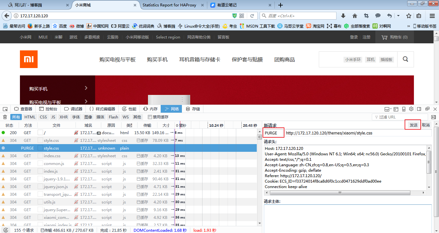
Task: Clear network requests with the trash icon
Action: [5, 117]
